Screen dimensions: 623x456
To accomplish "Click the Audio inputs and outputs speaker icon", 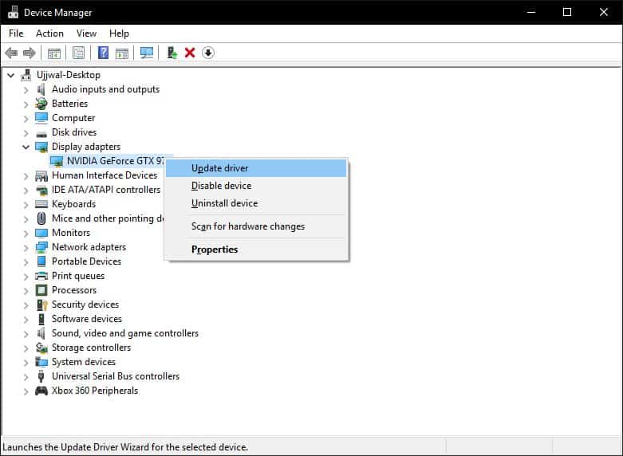I will tap(41, 89).
